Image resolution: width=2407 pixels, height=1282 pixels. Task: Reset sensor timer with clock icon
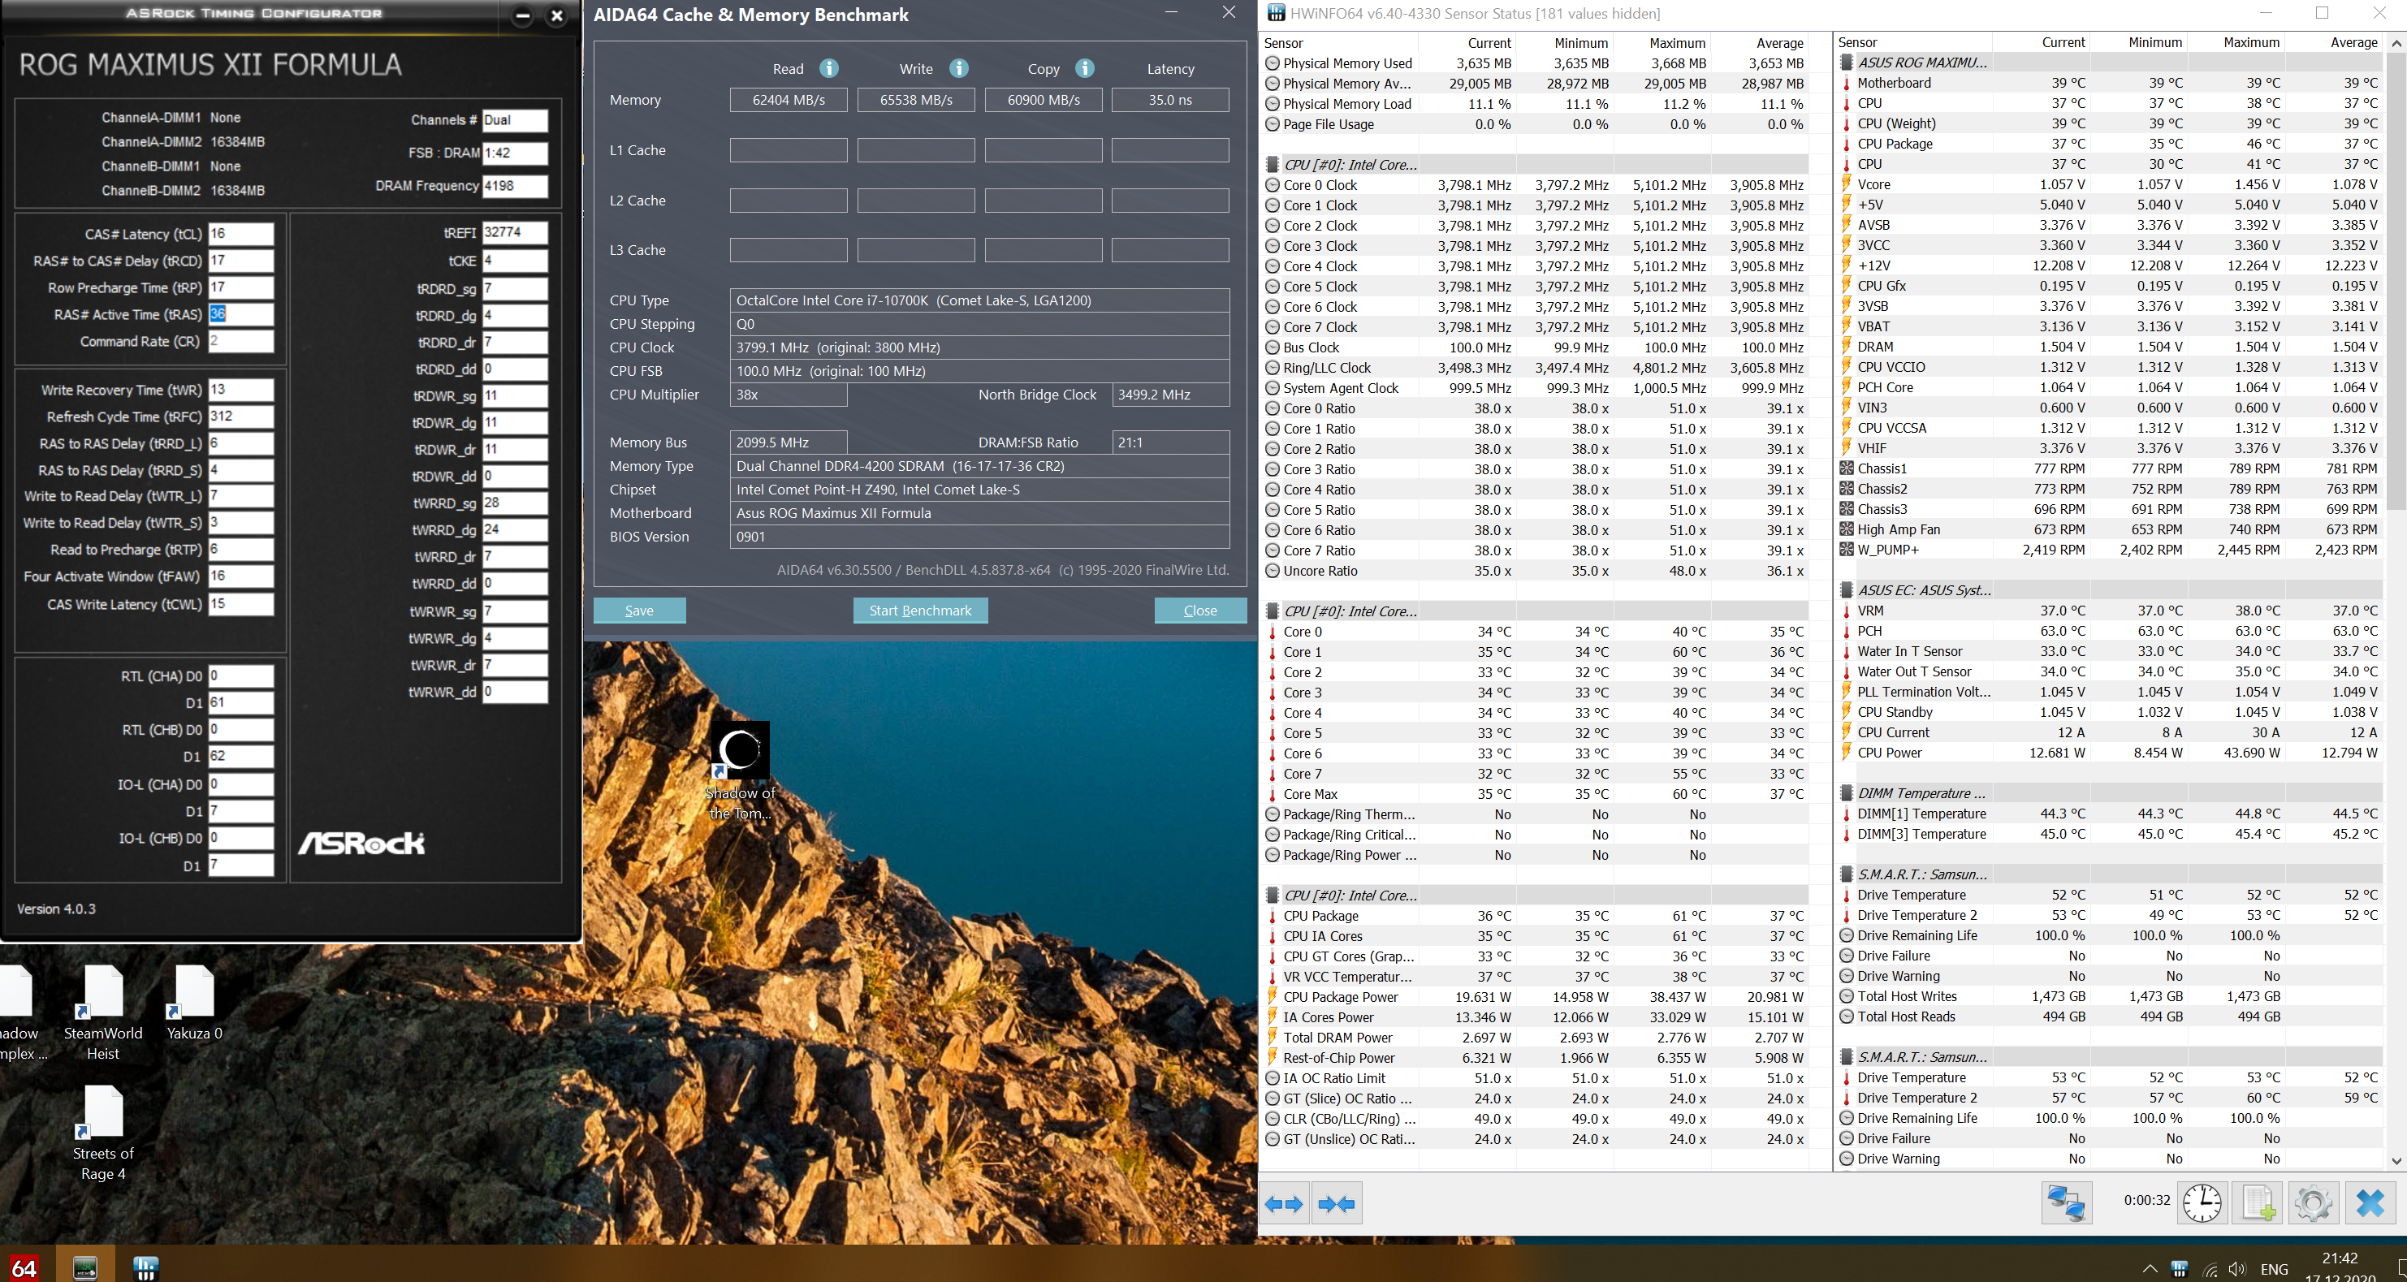pyautogui.click(x=2202, y=1202)
